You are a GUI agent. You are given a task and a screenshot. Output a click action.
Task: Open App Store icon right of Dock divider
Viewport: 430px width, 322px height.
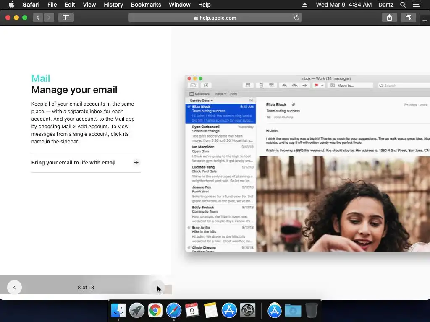(x=275, y=311)
